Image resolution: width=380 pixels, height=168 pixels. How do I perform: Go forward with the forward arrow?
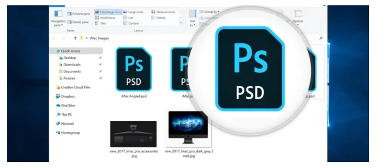coord(63,38)
